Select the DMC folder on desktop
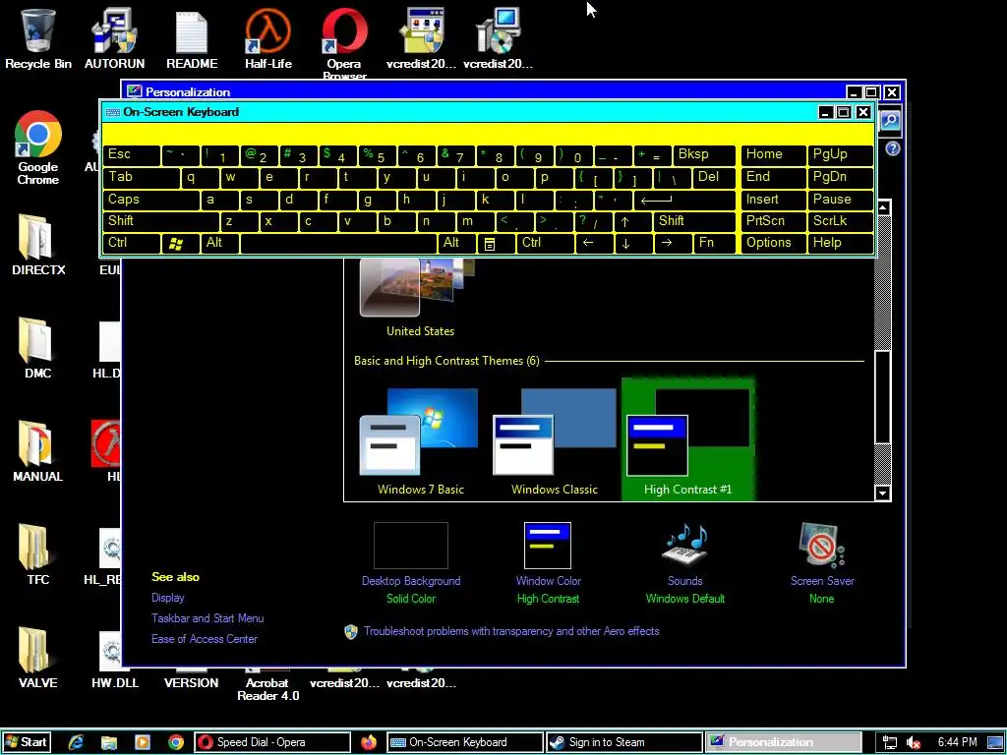1007x755 pixels. (38, 347)
